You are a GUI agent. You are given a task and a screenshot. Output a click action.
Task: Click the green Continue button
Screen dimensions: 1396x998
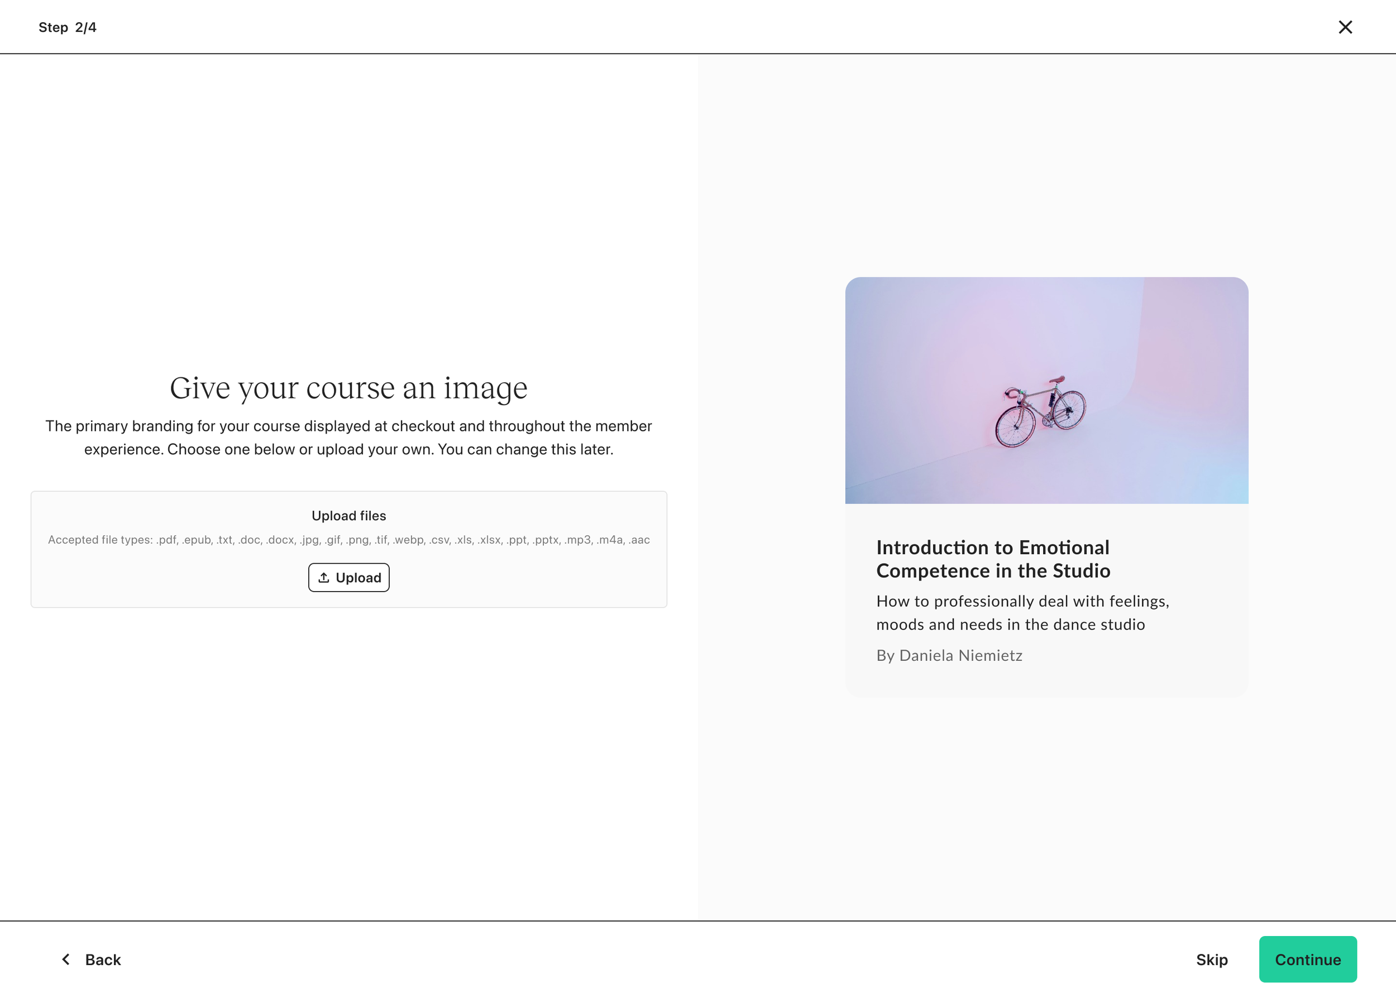(1307, 959)
